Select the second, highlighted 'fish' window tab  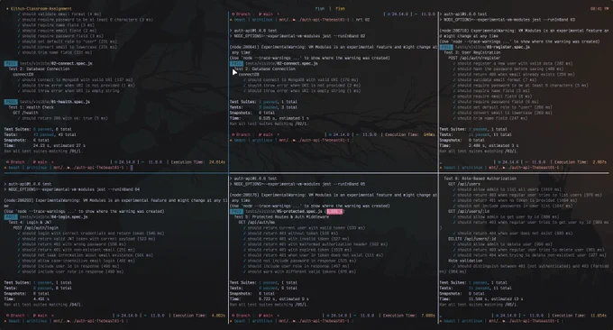(341, 9)
